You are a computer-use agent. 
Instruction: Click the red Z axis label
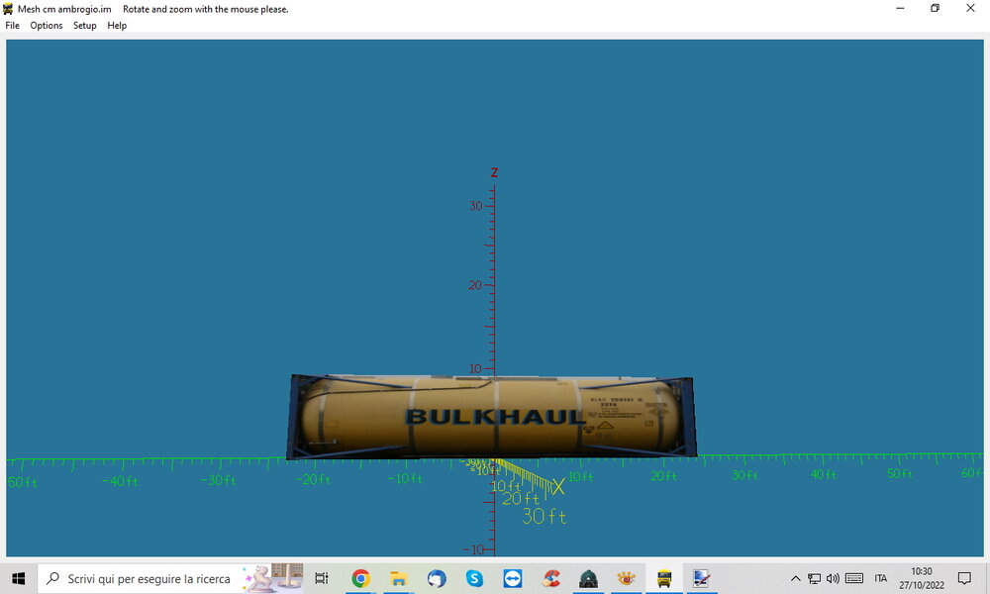494,172
